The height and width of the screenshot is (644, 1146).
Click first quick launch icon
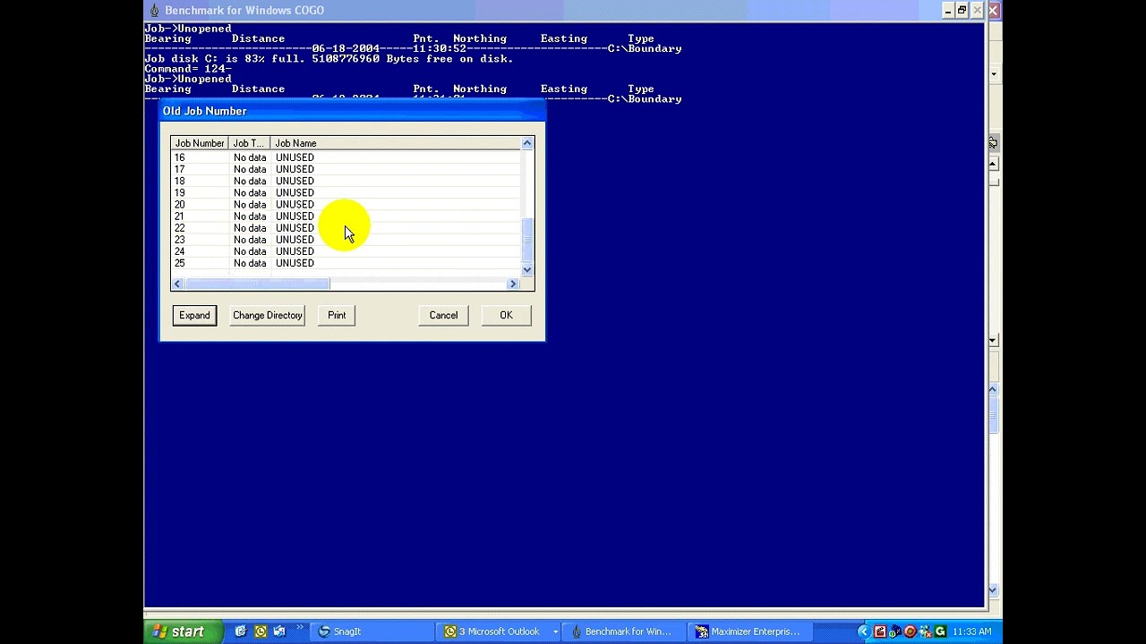(241, 631)
